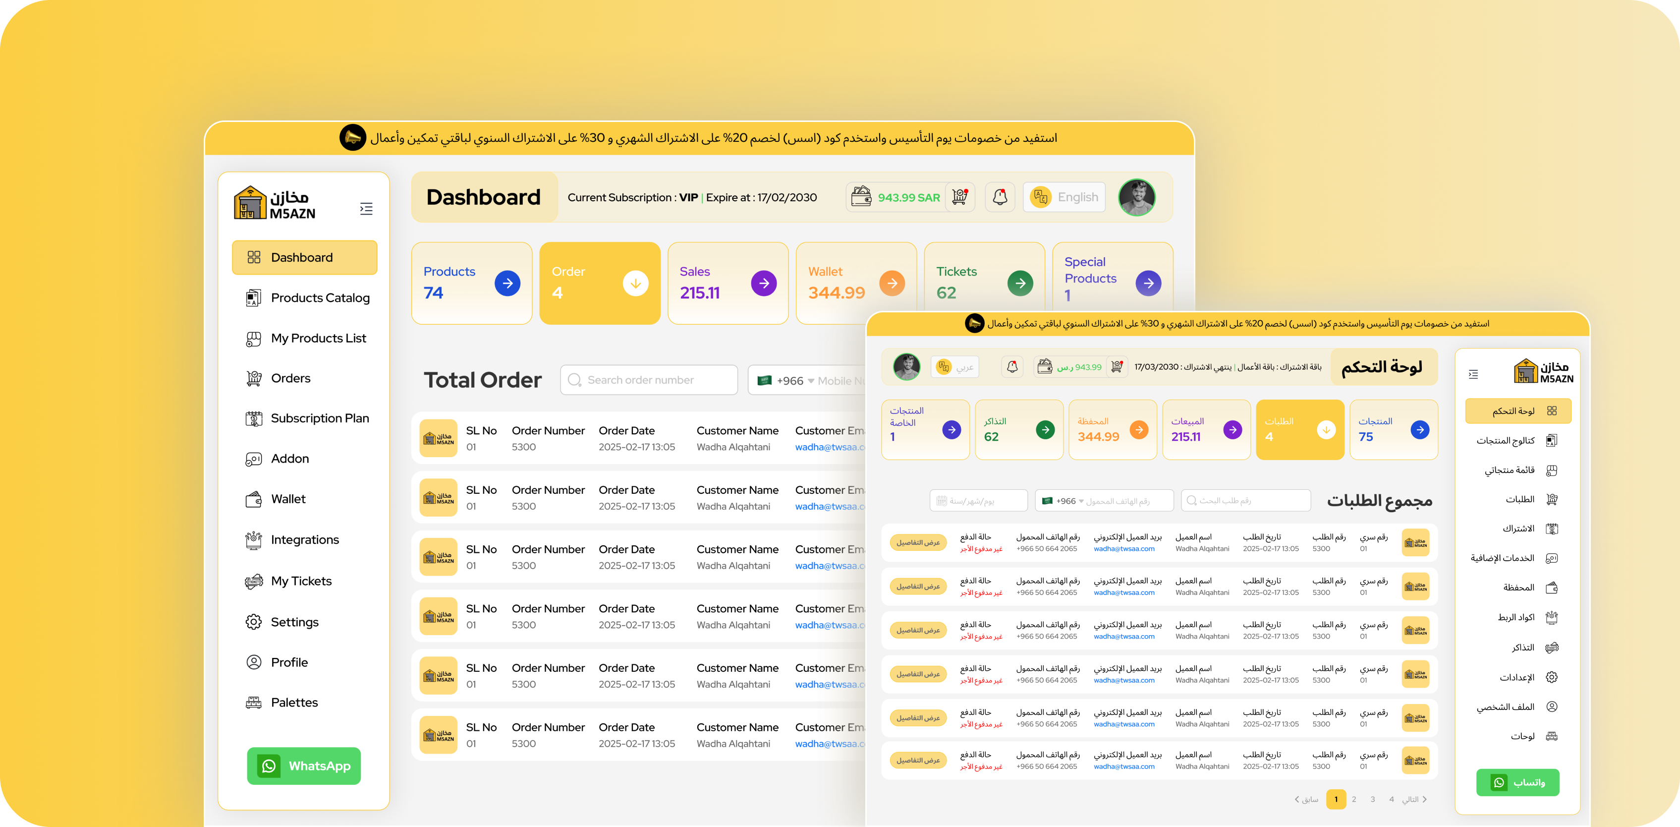The image size is (1680, 827).
Task: Toggle the Arabic sidebar collapse icon
Action: point(1473,374)
